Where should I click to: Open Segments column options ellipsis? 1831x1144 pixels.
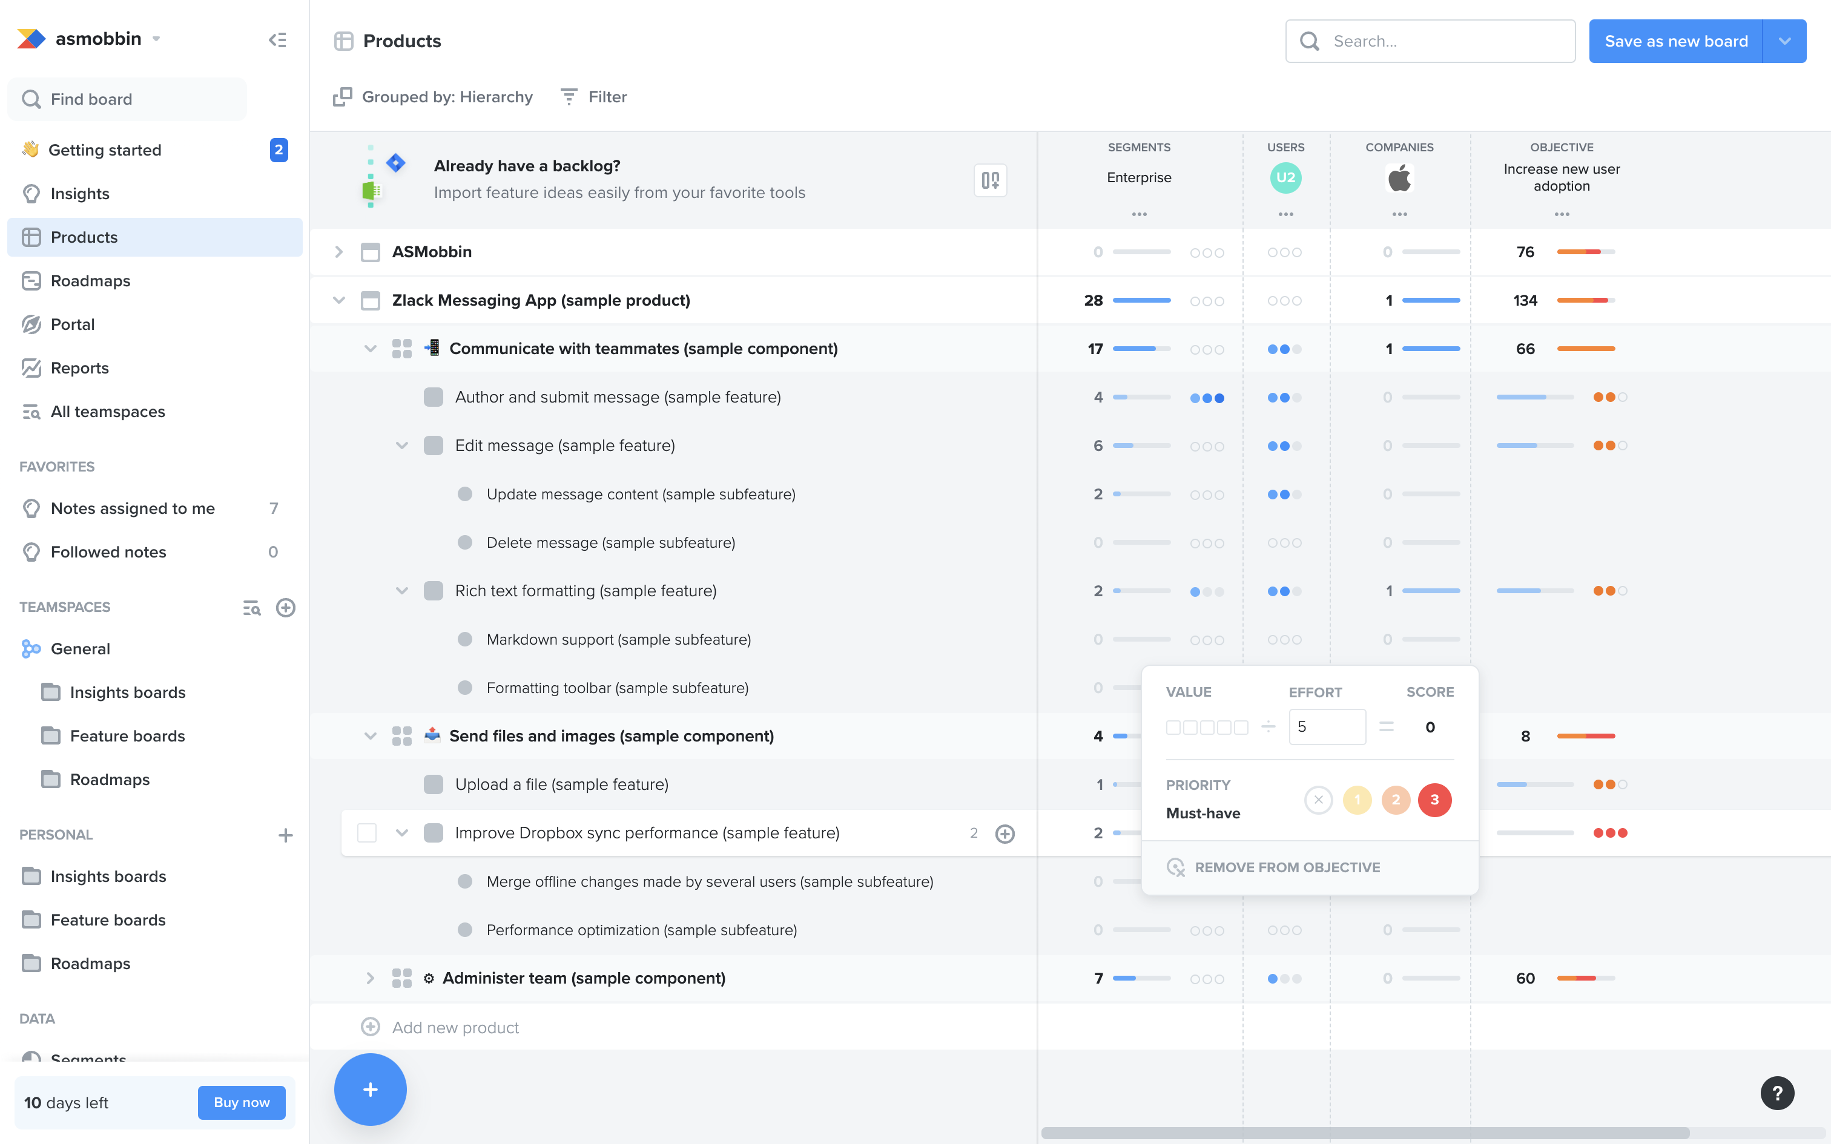(x=1139, y=214)
